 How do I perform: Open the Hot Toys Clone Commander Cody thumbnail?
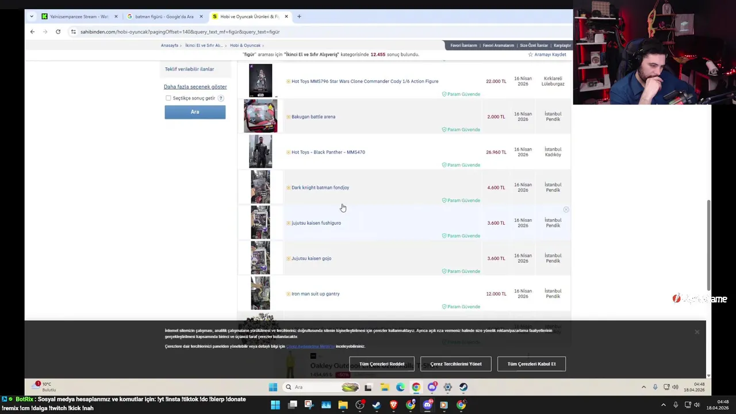(260, 80)
